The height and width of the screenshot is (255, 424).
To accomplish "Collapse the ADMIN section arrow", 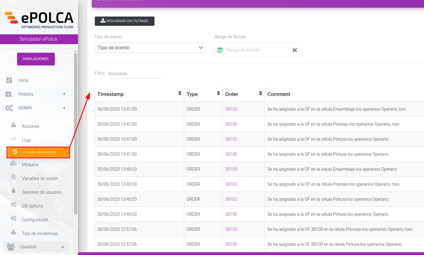I will point(64,108).
